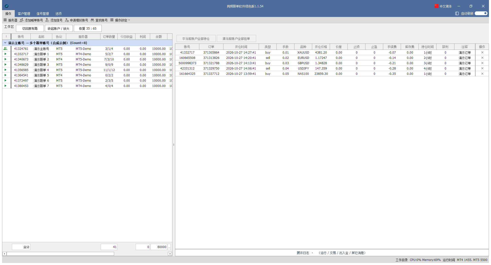Select account row 演示跟单 3
This screenshot has width=491, height=265.
click(87, 64)
